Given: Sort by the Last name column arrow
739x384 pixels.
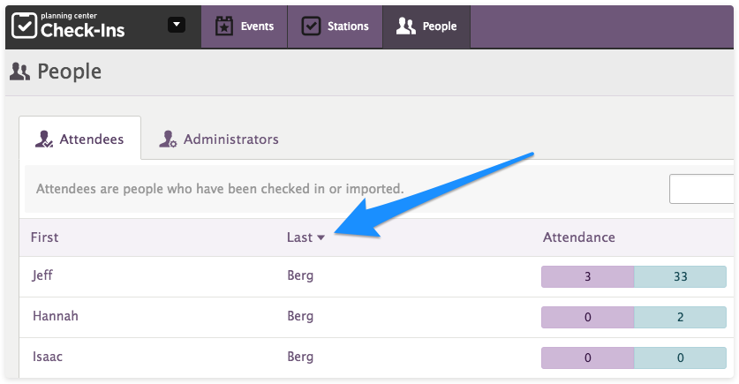Looking at the screenshot, I should [x=321, y=237].
